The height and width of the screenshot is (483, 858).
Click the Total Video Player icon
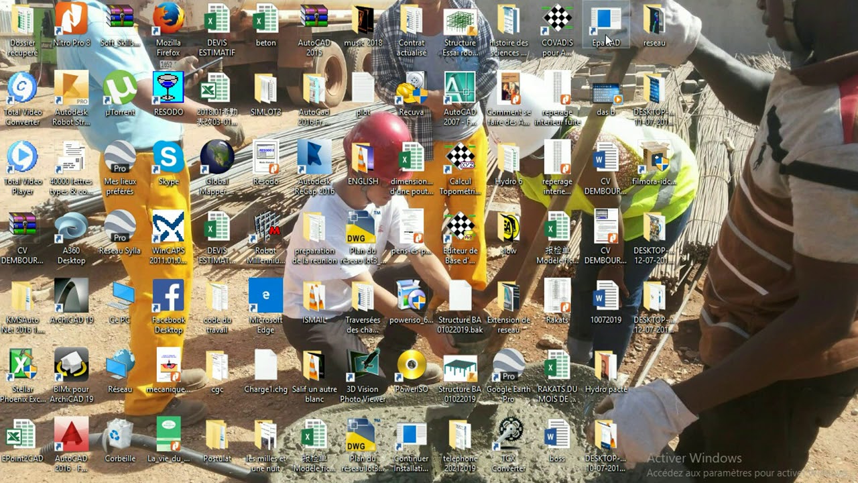click(x=23, y=168)
